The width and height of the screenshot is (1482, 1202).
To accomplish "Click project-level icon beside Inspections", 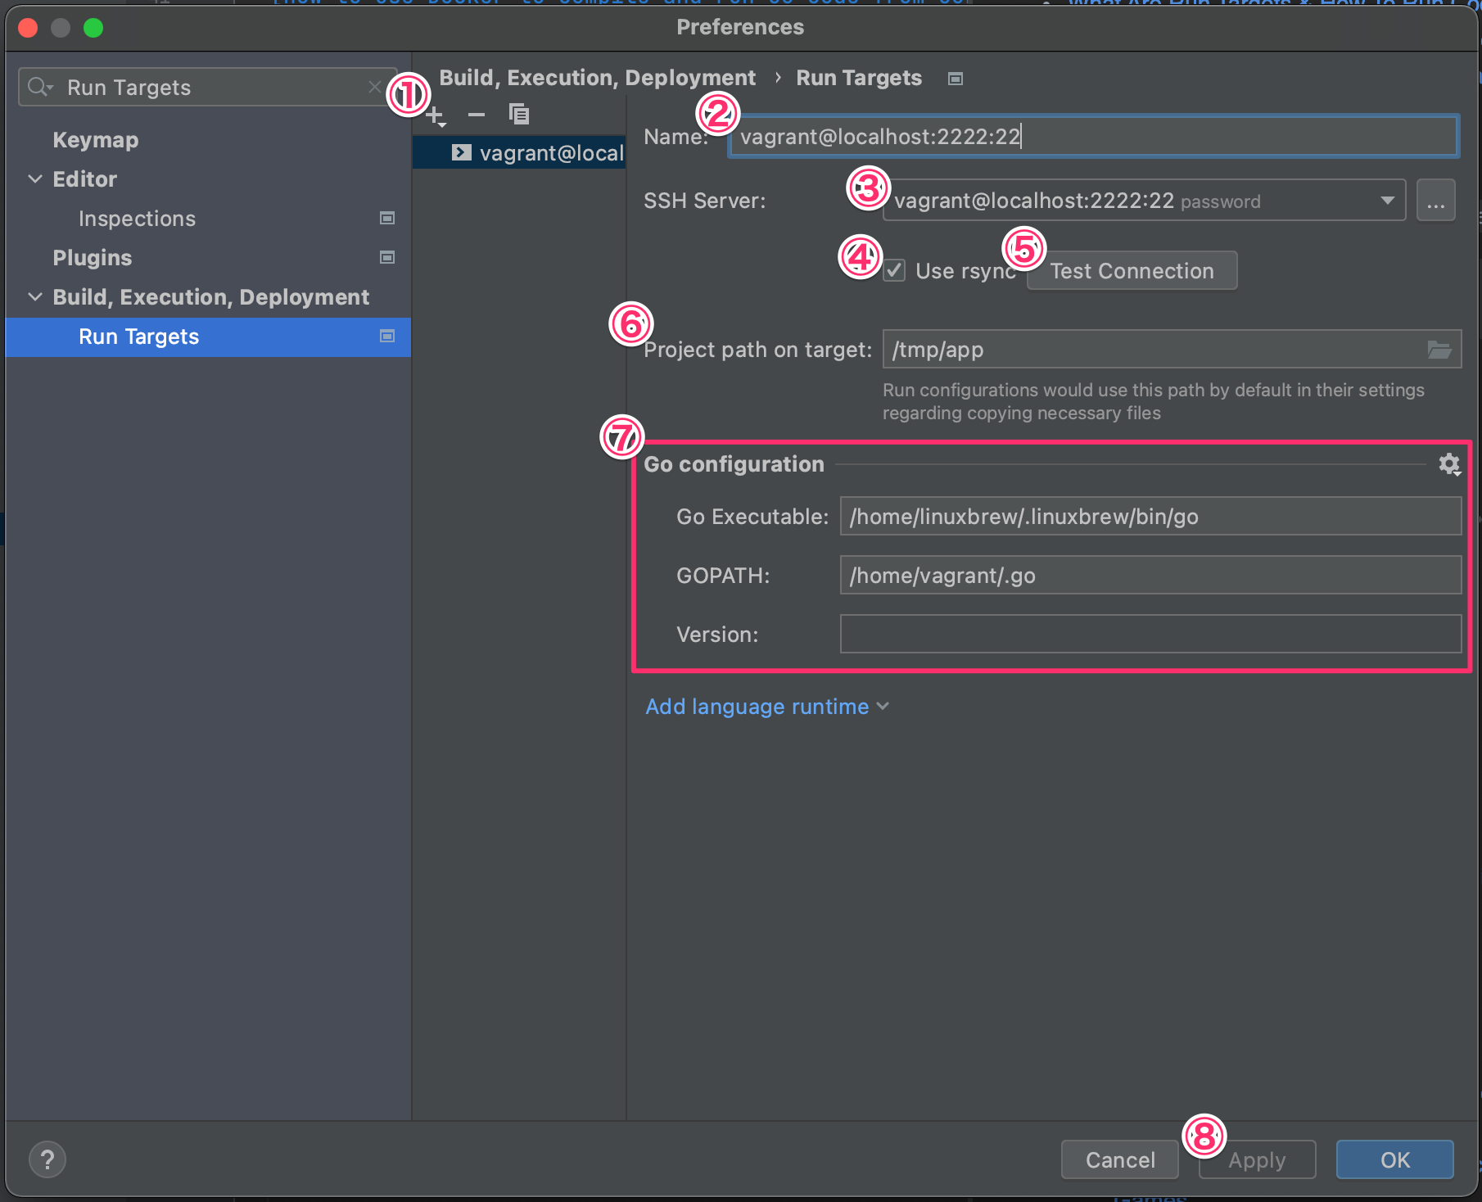I will pos(387,218).
